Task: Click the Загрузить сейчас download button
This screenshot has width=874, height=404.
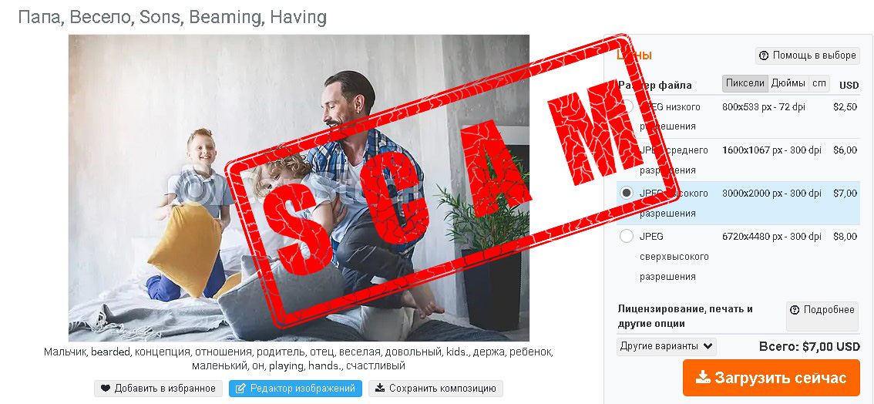Action: coord(771,377)
